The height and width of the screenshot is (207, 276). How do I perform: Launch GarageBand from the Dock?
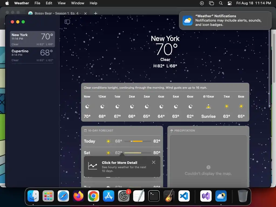pyautogui.click(x=169, y=196)
